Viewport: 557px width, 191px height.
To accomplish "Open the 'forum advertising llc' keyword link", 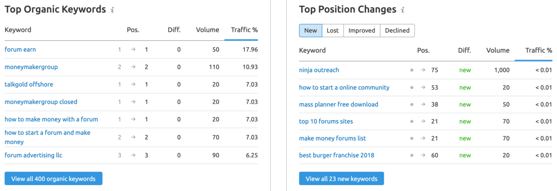I will pyautogui.click(x=33, y=155).
